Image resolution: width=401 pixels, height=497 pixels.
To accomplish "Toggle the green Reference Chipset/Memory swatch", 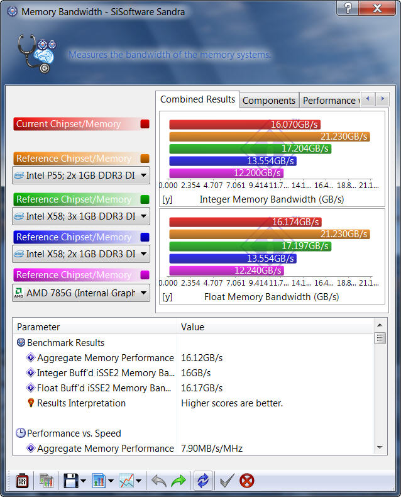I will pyautogui.click(x=145, y=199).
